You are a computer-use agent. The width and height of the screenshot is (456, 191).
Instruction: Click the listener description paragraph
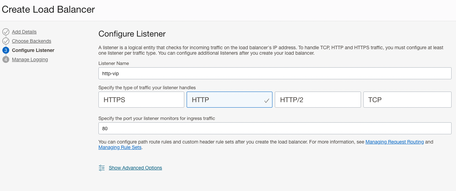tap(271, 51)
